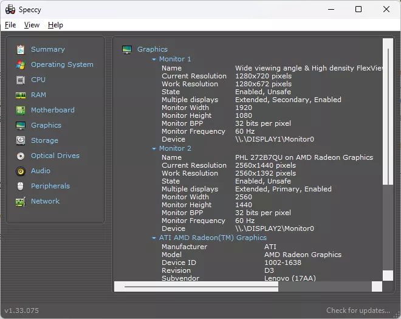The image size is (401, 319).
Task: Select the Peripherals mouse icon
Action: pyautogui.click(x=21, y=187)
